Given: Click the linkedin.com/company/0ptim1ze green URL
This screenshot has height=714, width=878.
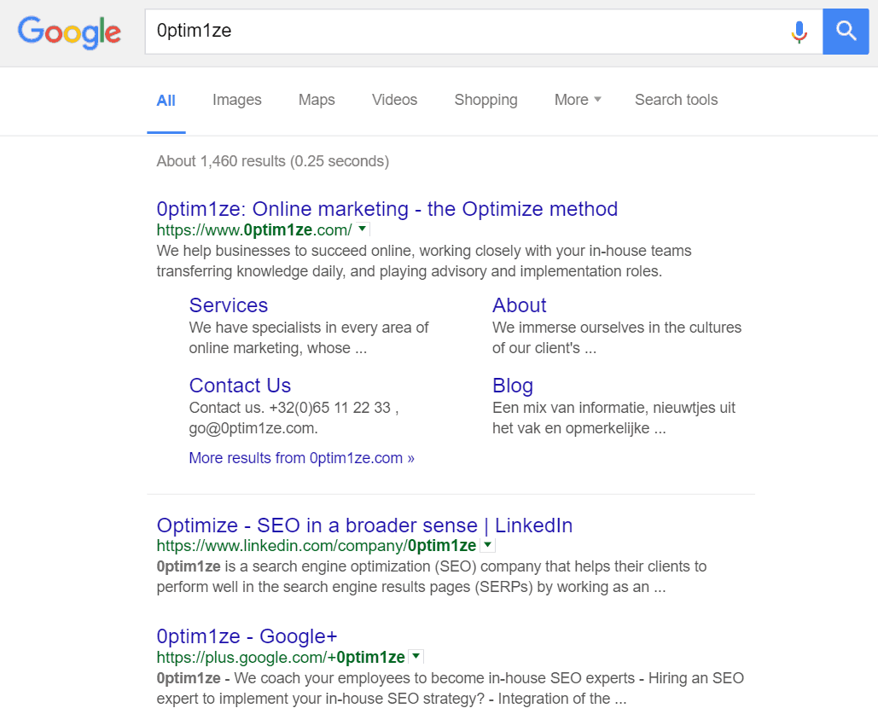Looking at the screenshot, I should click(x=317, y=545).
